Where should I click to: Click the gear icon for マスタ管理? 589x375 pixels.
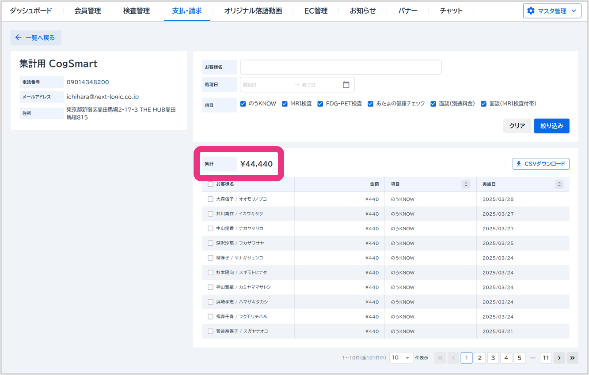point(531,11)
